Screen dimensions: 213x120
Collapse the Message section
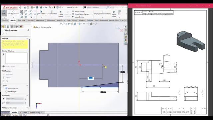[27, 38]
